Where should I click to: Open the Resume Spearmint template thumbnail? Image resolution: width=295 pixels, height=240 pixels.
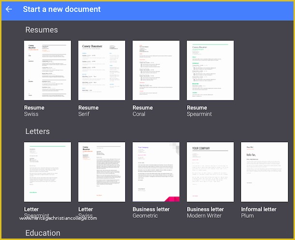210,71
